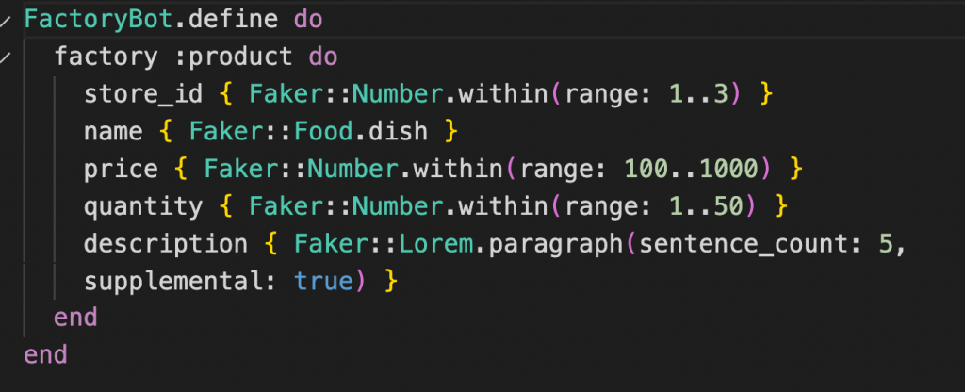
Task: Click the 100..1000 range value
Action: click(x=691, y=170)
